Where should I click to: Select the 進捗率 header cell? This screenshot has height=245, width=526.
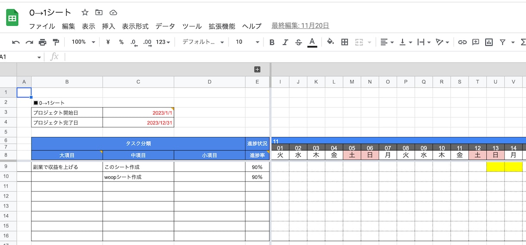coord(257,155)
